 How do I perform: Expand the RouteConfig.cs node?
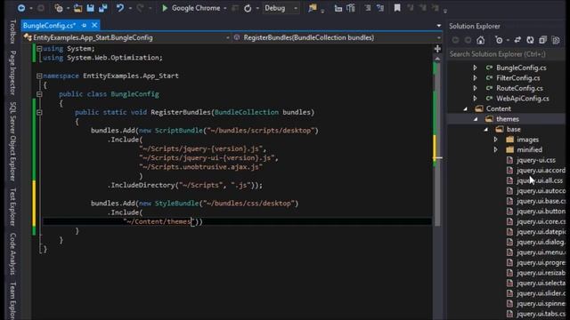click(x=475, y=88)
